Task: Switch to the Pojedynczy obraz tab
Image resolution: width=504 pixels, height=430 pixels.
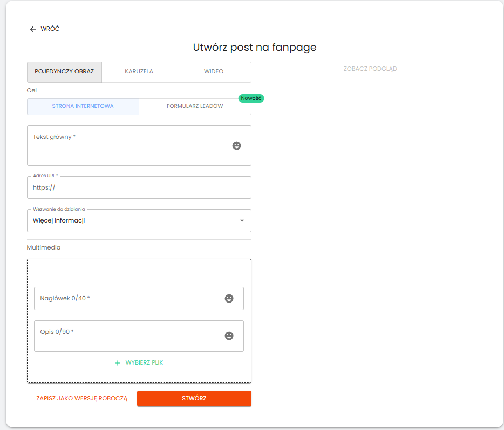Action: [64, 72]
